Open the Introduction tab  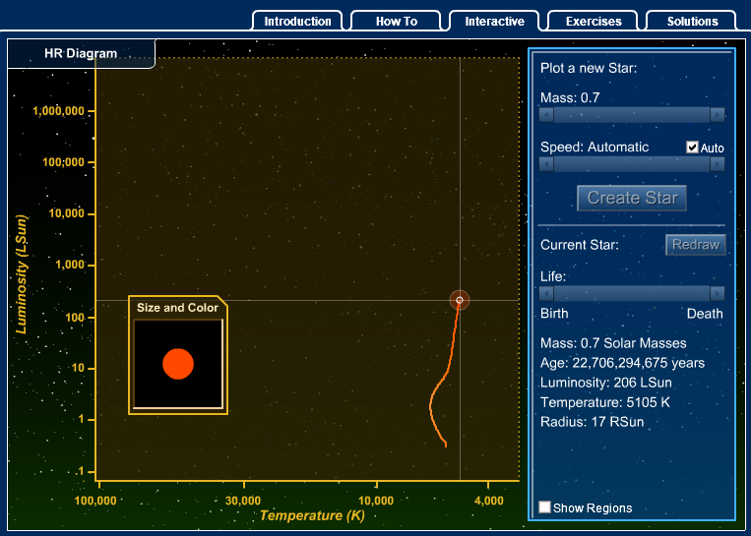click(x=297, y=21)
